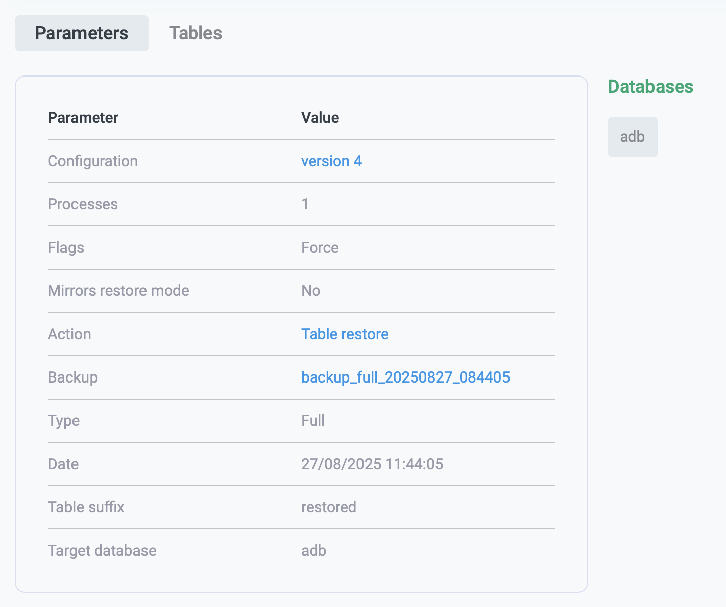This screenshot has height=607, width=726.
Task: Open the version 4 configuration link
Action: 331,161
